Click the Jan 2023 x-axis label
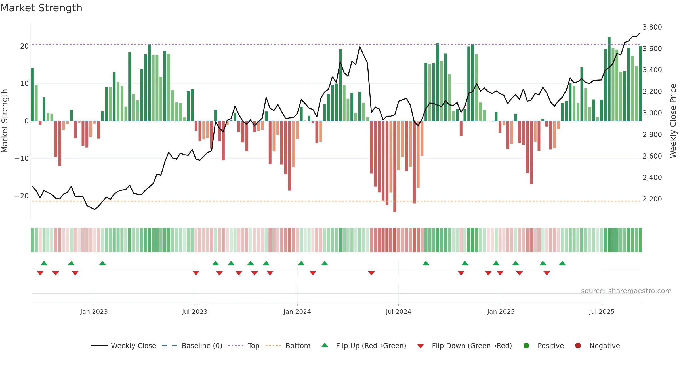The width and height of the screenshot is (681, 383). [x=94, y=312]
